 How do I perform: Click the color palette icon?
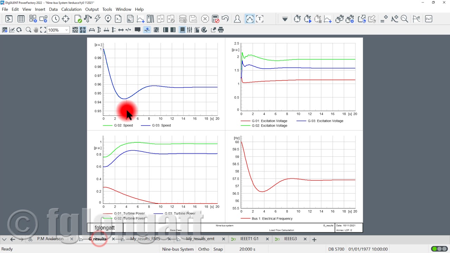click(204, 30)
